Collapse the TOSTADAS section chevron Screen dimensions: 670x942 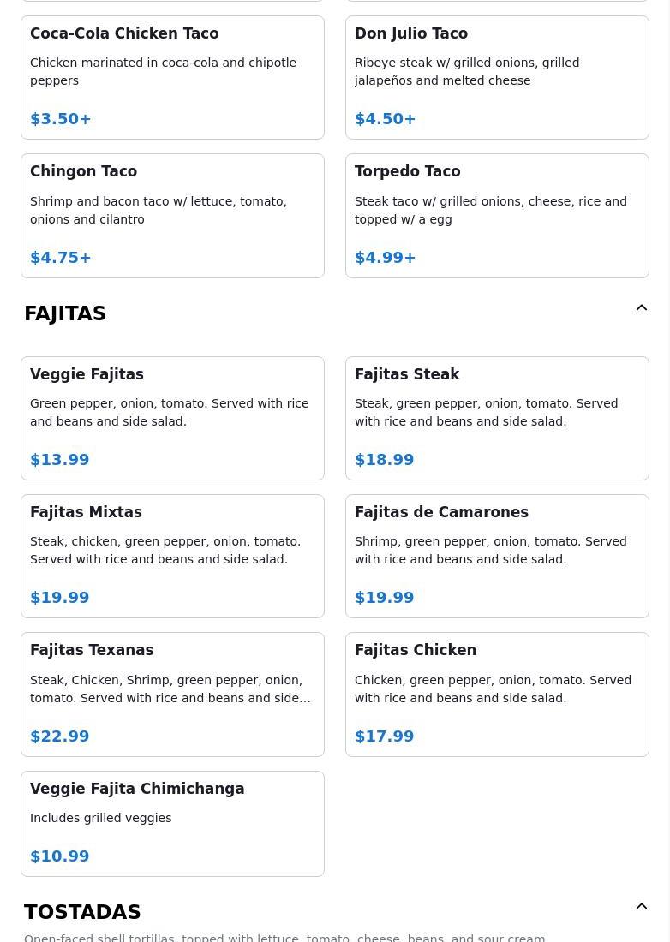point(641,906)
